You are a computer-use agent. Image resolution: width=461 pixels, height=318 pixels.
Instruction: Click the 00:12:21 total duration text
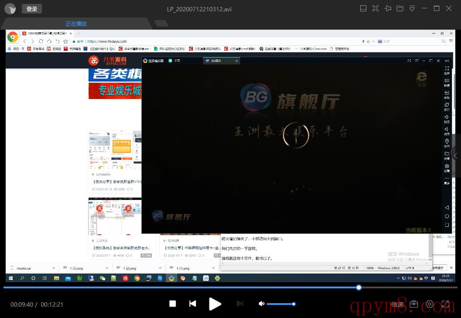(52, 304)
